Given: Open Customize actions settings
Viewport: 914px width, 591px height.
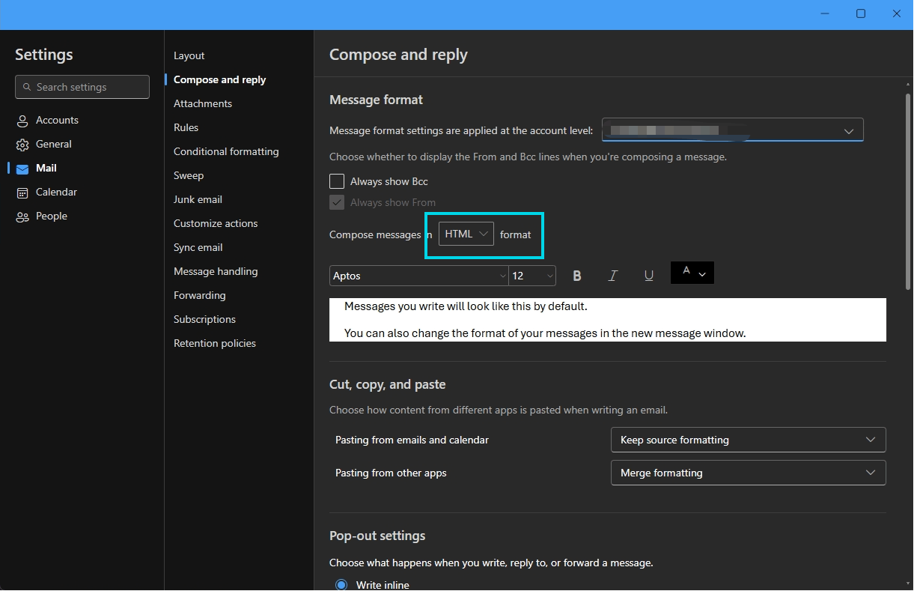Looking at the screenshot, I should [x=216, y=223].
